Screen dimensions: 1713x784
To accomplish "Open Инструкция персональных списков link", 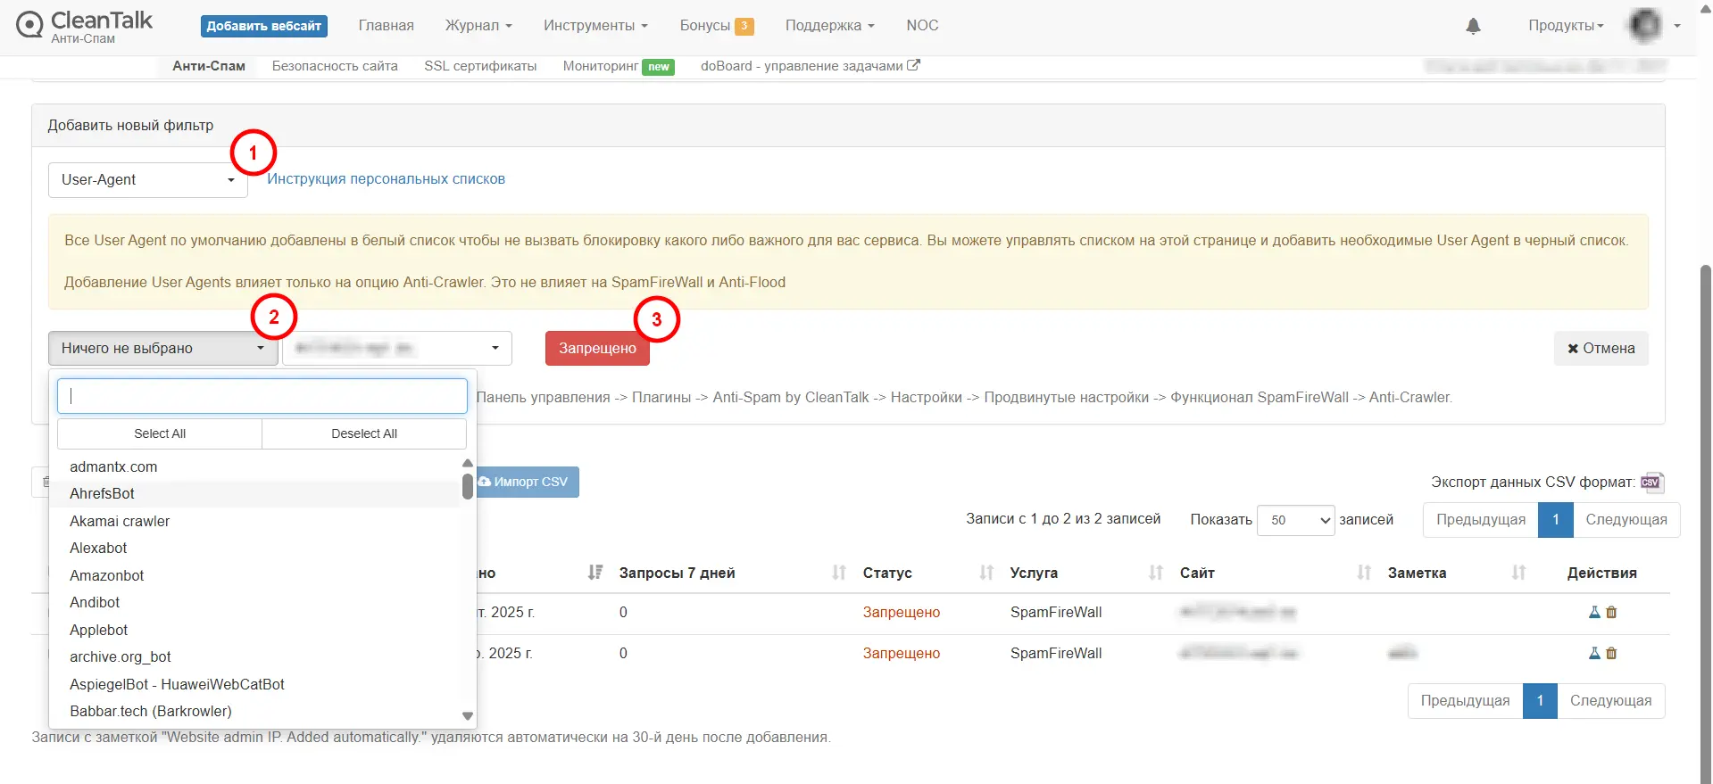I will [x=386, y=179].
